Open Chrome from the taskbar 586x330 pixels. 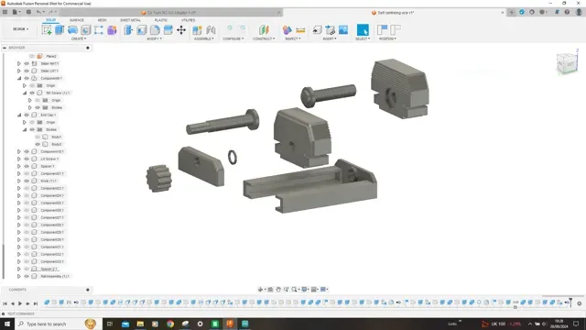(x=170, y=324)
